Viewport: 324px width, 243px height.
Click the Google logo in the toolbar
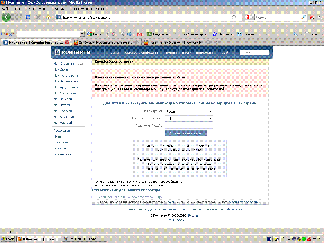point(8,34)
